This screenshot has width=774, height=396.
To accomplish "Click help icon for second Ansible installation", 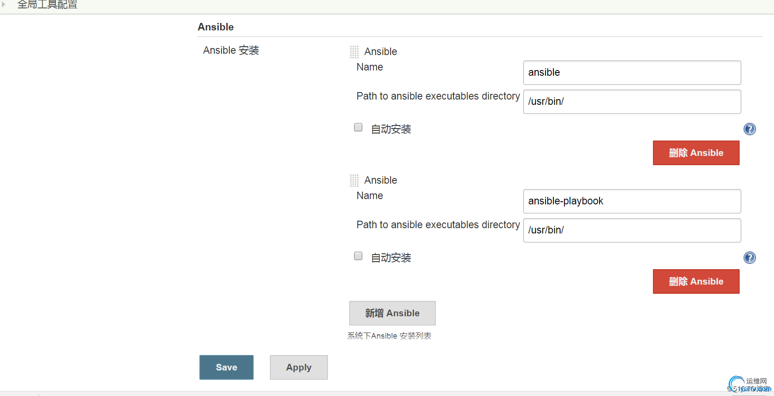I will (x=749, y=258).
